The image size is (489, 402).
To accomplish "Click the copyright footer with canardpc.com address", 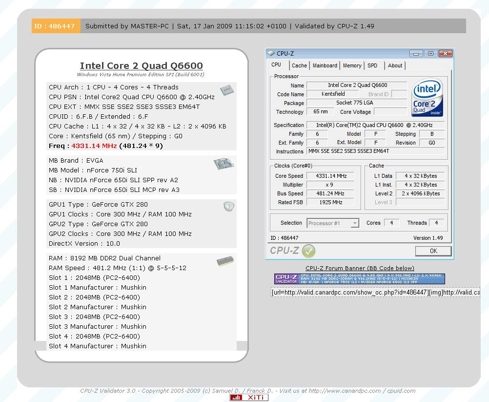I will click(x=247, y=391).
